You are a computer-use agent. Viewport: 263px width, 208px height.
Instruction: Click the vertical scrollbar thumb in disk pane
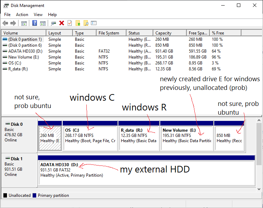[259, 144]
